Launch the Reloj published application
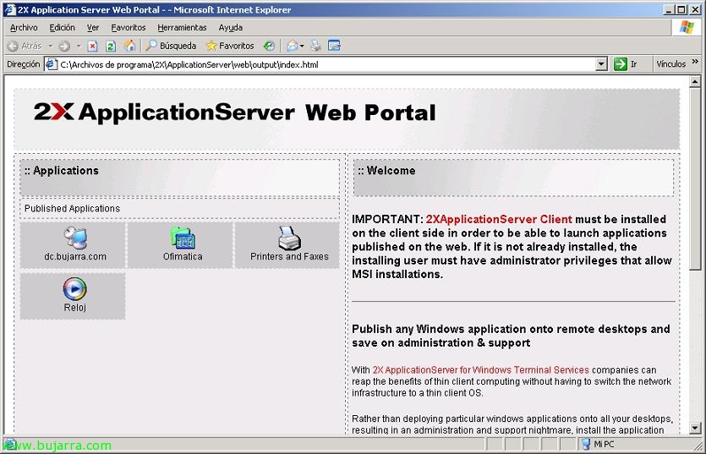Image resolution: width=706 pixels, height=454 pixels. tap(73, 296)
